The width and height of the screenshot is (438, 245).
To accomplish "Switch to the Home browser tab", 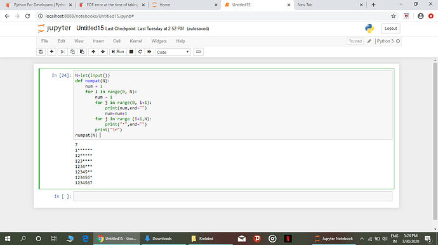I will click(185, 4).
